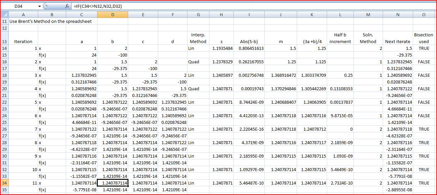Viewport: 437px width, 195px height.
Task: Select column header A
Action: (x=23, y=14)
